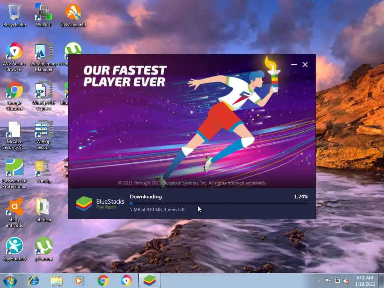Close the BlueStacks installer window
The width and height of the screenshot is (384, 288).
(305, 64)
